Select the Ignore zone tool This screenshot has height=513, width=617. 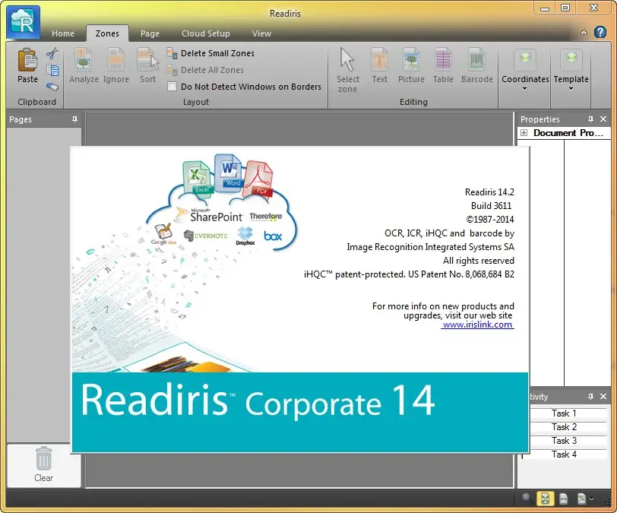click(116, 65)
